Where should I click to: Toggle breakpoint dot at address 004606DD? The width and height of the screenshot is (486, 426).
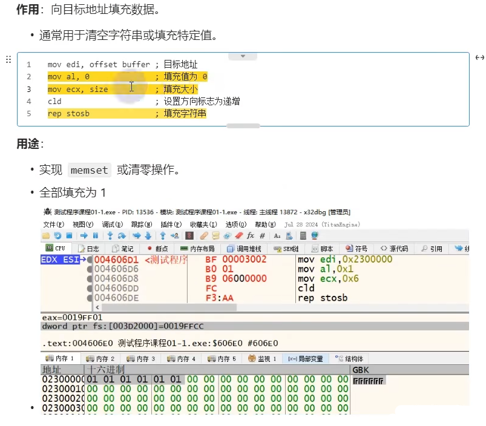pos(90,288)
